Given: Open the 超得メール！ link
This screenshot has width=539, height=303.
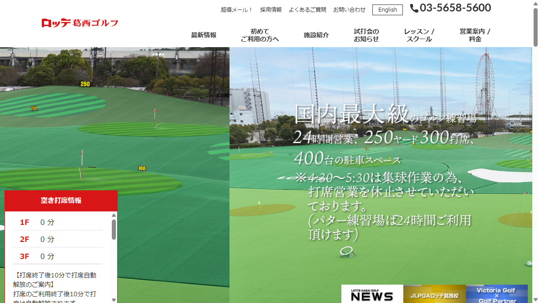Looking at the screenshot, I should (236, 9).
